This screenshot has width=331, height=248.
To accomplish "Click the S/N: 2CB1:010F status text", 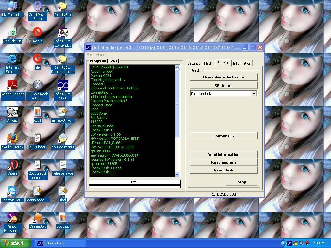I will pos(225,194).
